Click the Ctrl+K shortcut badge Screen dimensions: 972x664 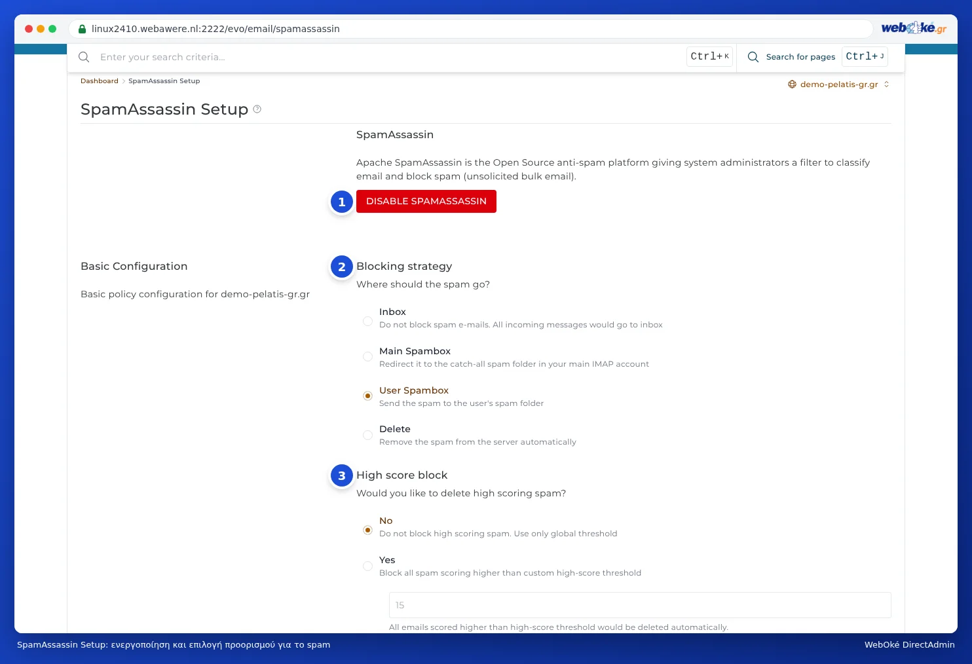709,56
